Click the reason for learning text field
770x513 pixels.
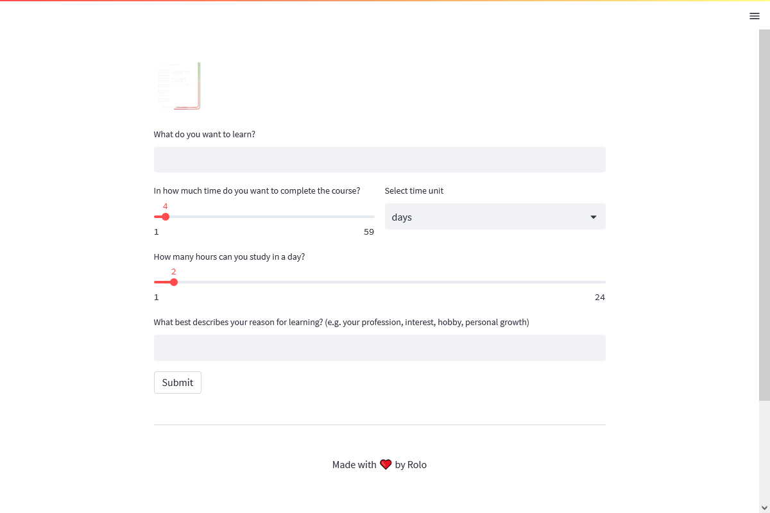pos(379,348)
